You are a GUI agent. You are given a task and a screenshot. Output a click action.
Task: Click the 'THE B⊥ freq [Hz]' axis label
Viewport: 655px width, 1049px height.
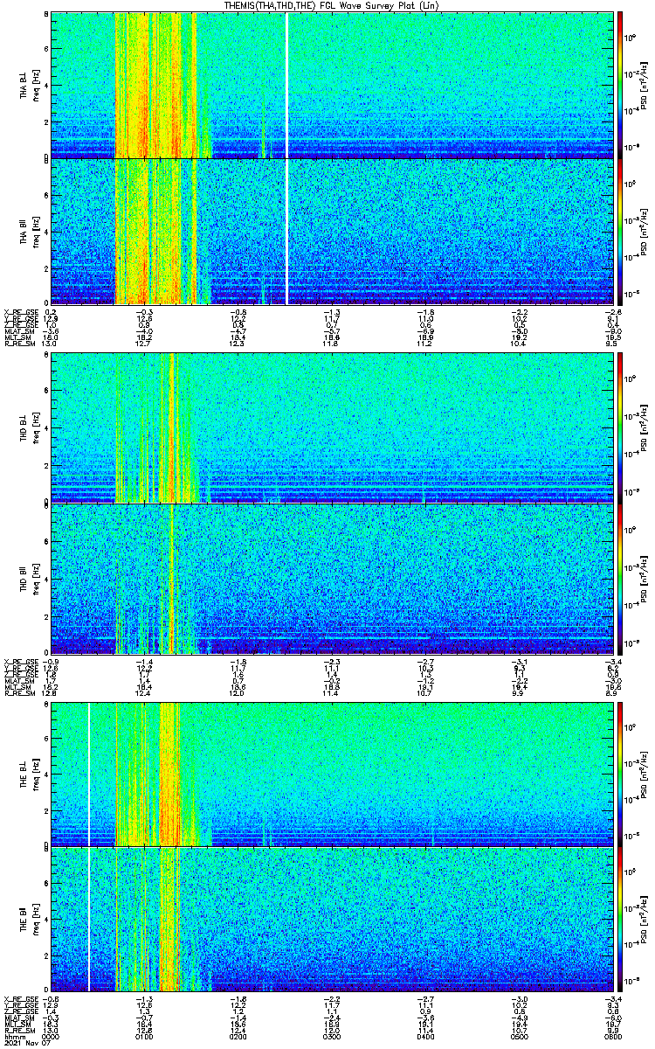click(x=30, y=775)
